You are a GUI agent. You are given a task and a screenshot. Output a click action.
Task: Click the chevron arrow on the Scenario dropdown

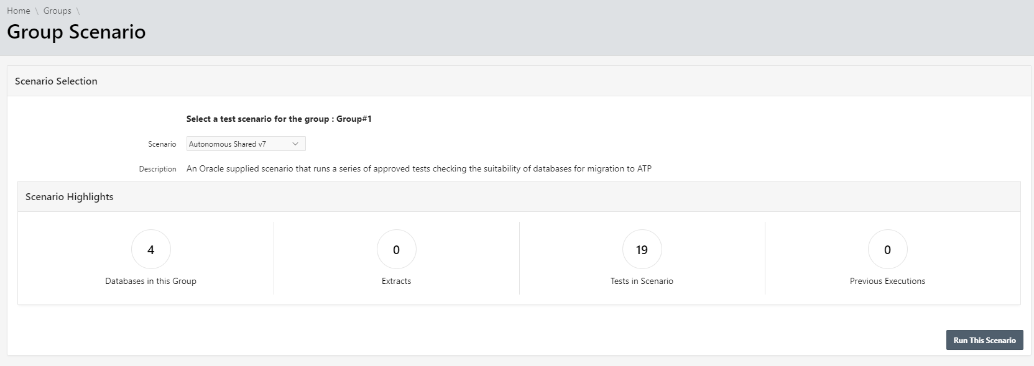[x=295, y=144]
